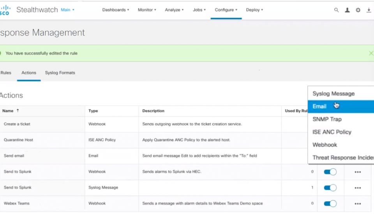The height and width of the screenshot is (214, 374).
Task: Click the Cisco logo
Action: pyautogui.click(x=5, y=10)
